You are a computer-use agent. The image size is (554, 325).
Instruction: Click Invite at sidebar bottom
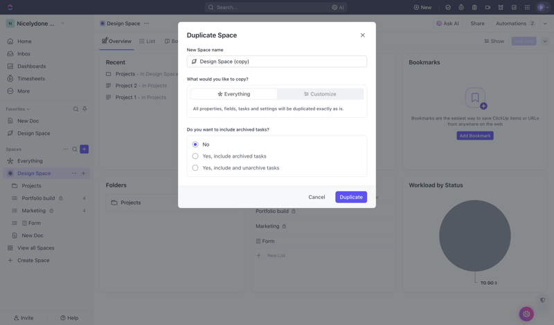[24, 317]
